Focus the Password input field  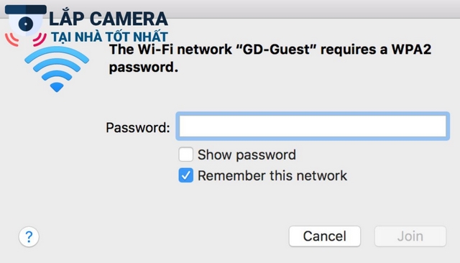[x=313, y=126]
